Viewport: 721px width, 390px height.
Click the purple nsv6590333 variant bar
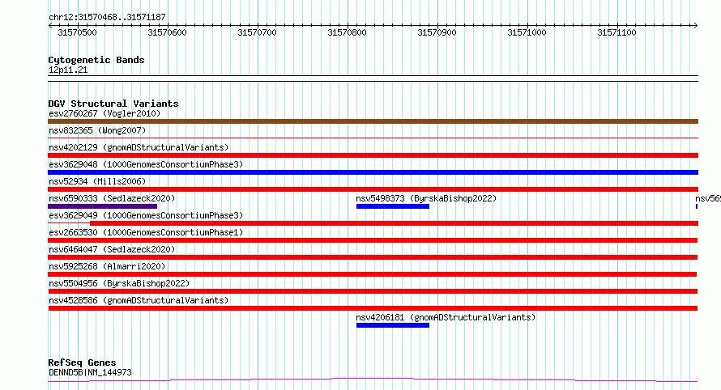click(103, 206)
